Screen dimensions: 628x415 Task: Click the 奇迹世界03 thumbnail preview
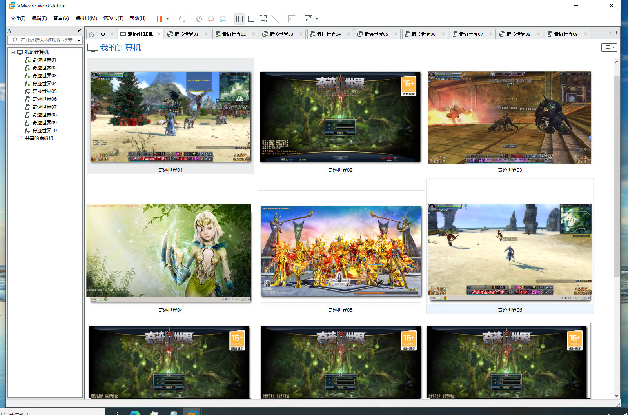[x=510, y=117]
